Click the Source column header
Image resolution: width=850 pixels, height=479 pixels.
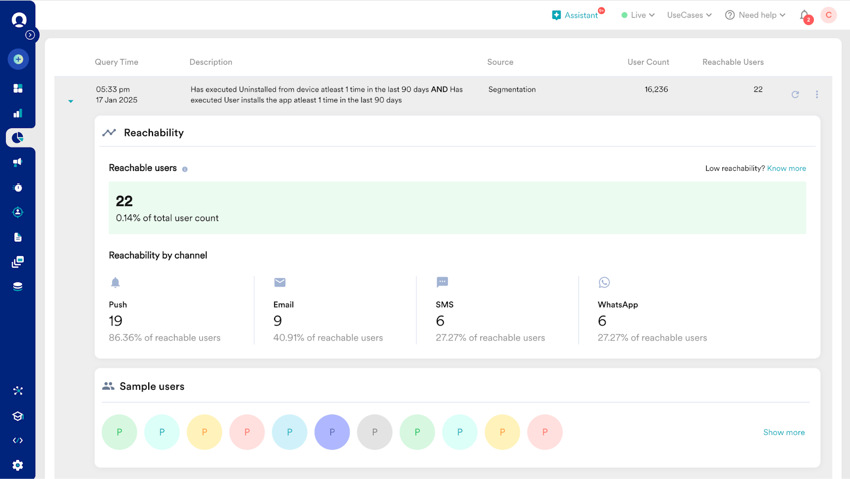(500, 62)
